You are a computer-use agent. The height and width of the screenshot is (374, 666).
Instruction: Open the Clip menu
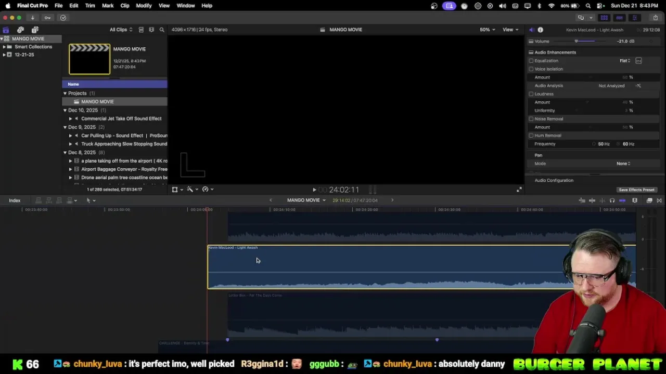coord(125,6)
